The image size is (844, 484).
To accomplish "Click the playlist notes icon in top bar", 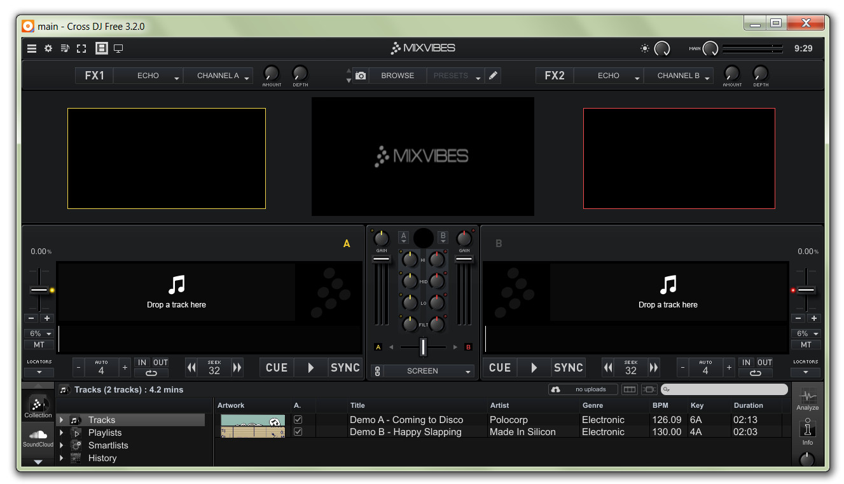I will 65,48.
